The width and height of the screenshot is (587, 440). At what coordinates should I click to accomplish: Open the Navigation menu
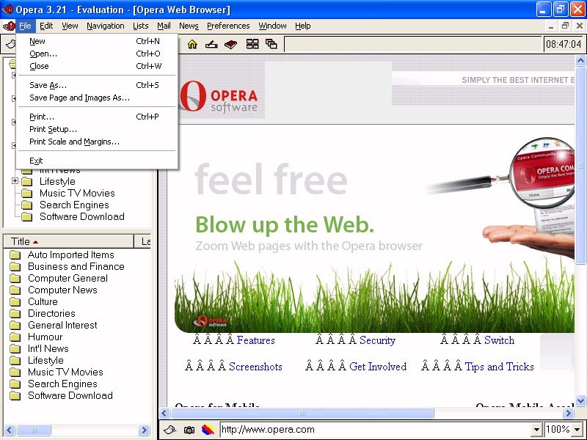tap(105, 26)
